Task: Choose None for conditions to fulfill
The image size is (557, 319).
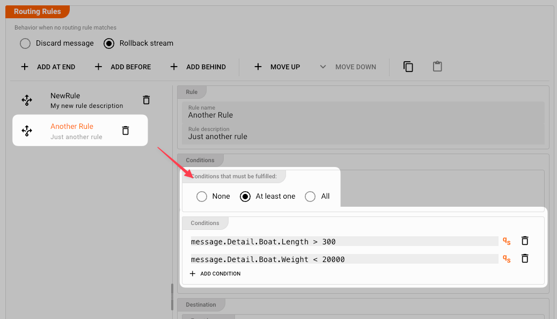Action: 202,197
